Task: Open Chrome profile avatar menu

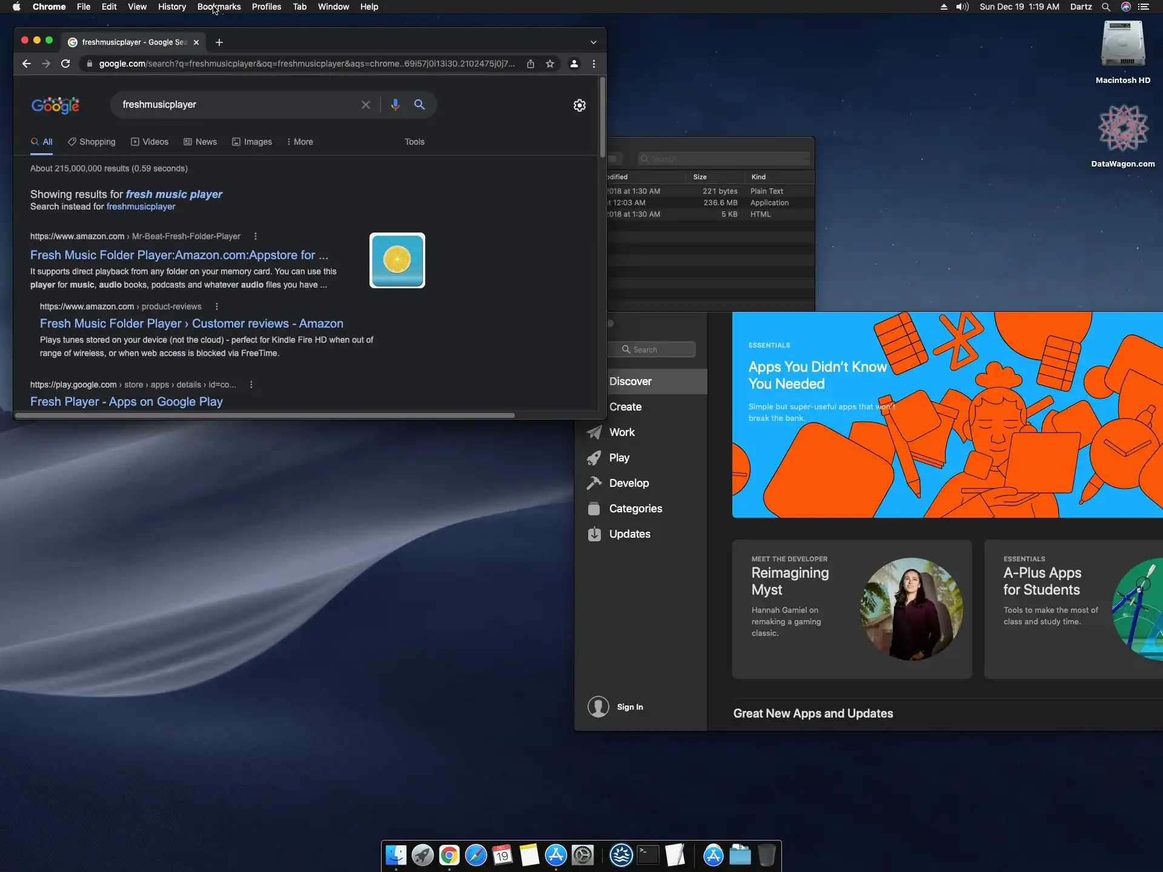Action: 574,64
